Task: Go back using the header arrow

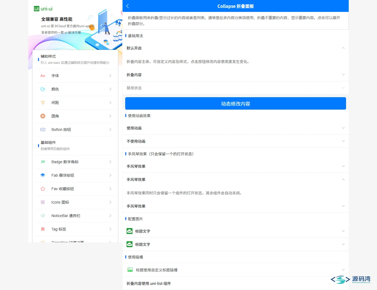Action: [x=128, y=6]
